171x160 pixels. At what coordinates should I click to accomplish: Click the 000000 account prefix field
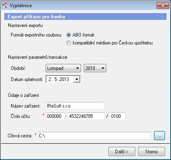tap(55, 116)
